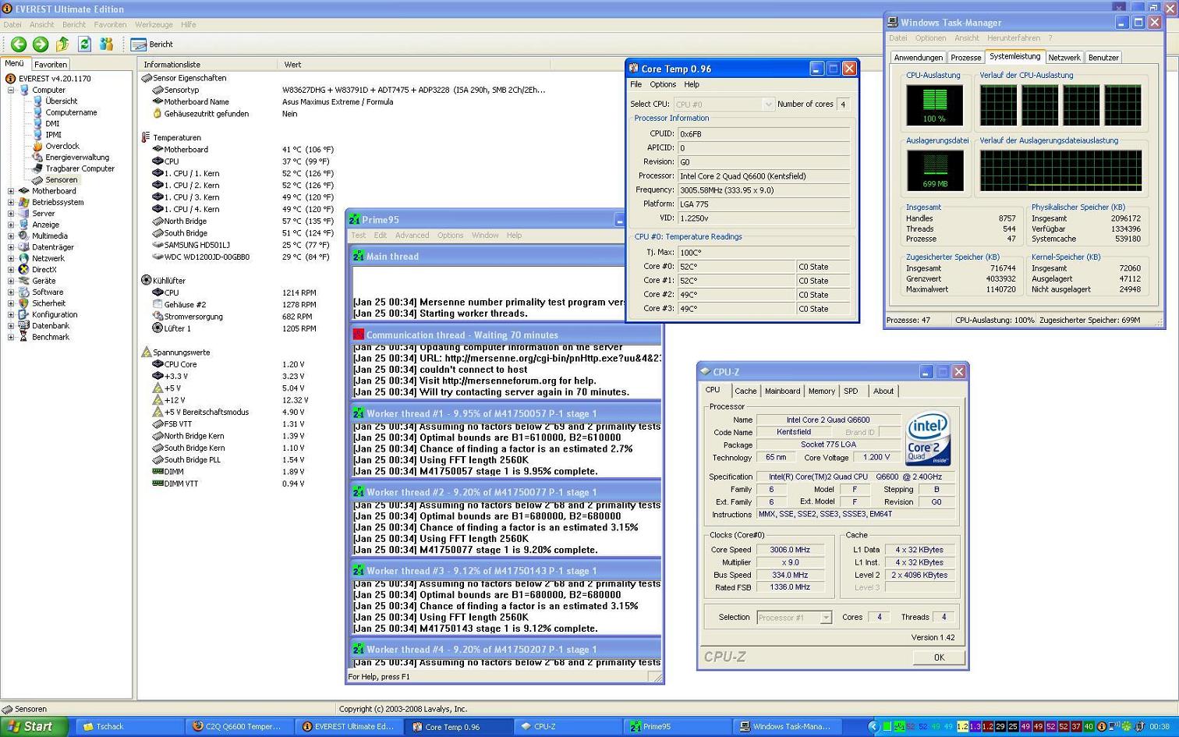
Task: Click the OK button in CPU-Z
Action: point(939,657)
